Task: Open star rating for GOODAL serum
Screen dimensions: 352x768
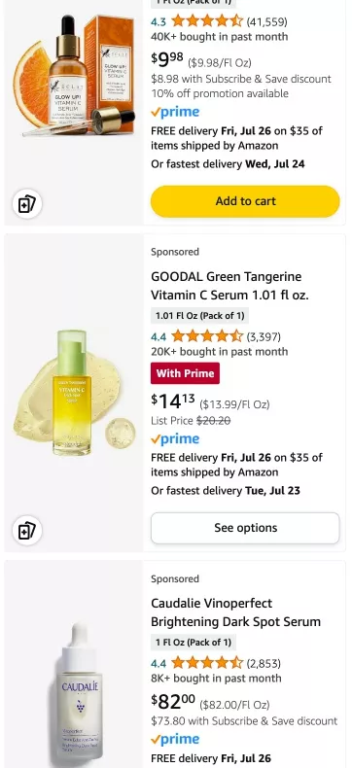Action: (x=207, y=336)
